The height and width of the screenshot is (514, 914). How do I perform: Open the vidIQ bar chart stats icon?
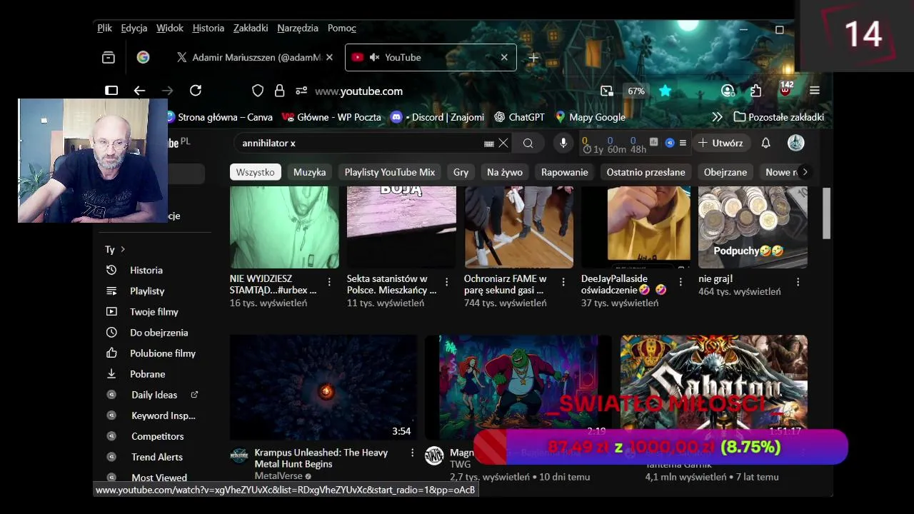point(653,142)
